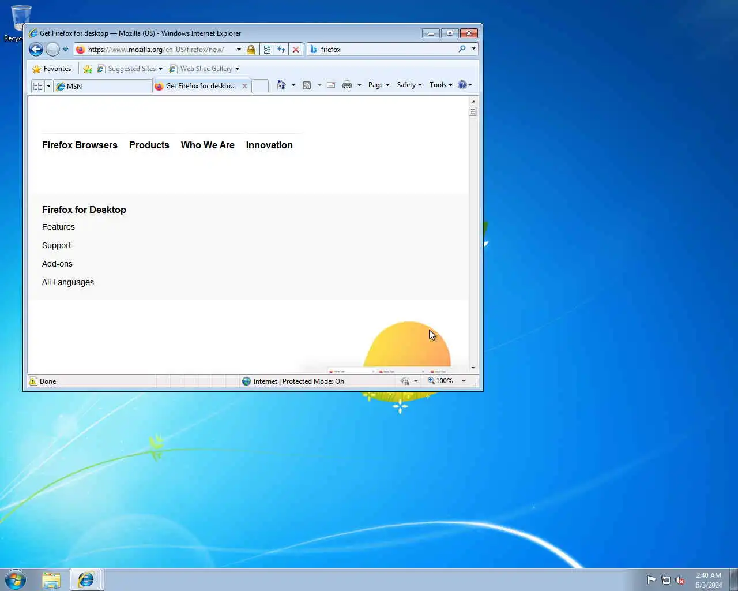Stop loading with the red X icon
The width and height of the screenshot is (738, 591).
(x=296, y=50)
